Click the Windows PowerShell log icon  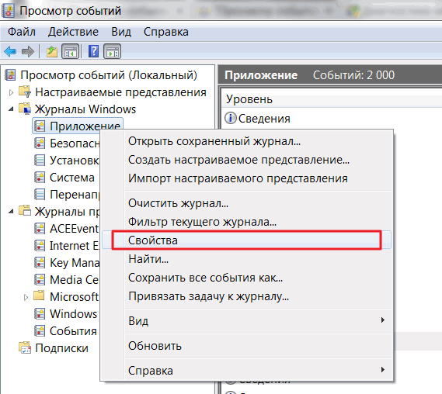click(x=40, y=314)
